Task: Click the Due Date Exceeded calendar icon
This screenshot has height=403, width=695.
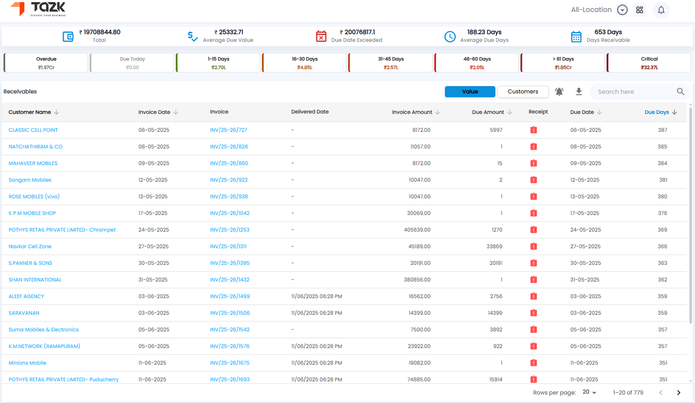Action: click(321, 36)
